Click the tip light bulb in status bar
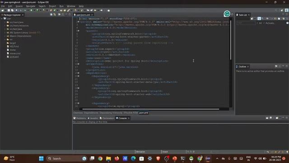This screenshot has height=163, width=289. click(287, 152)
